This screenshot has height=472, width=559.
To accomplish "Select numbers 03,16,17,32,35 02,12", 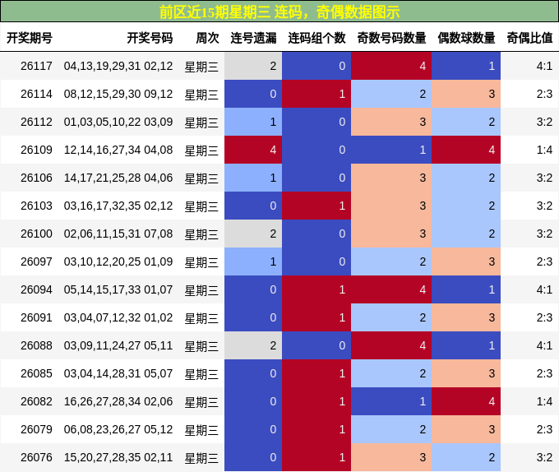I will (x=118, y=206).
